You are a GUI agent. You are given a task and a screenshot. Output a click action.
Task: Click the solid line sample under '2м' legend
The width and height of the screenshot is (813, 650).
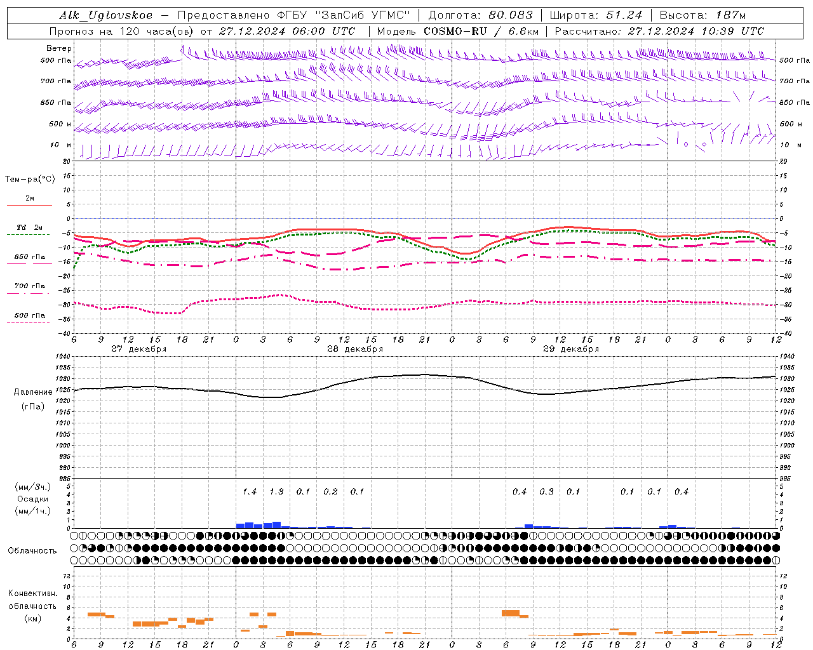coord(29,205)
